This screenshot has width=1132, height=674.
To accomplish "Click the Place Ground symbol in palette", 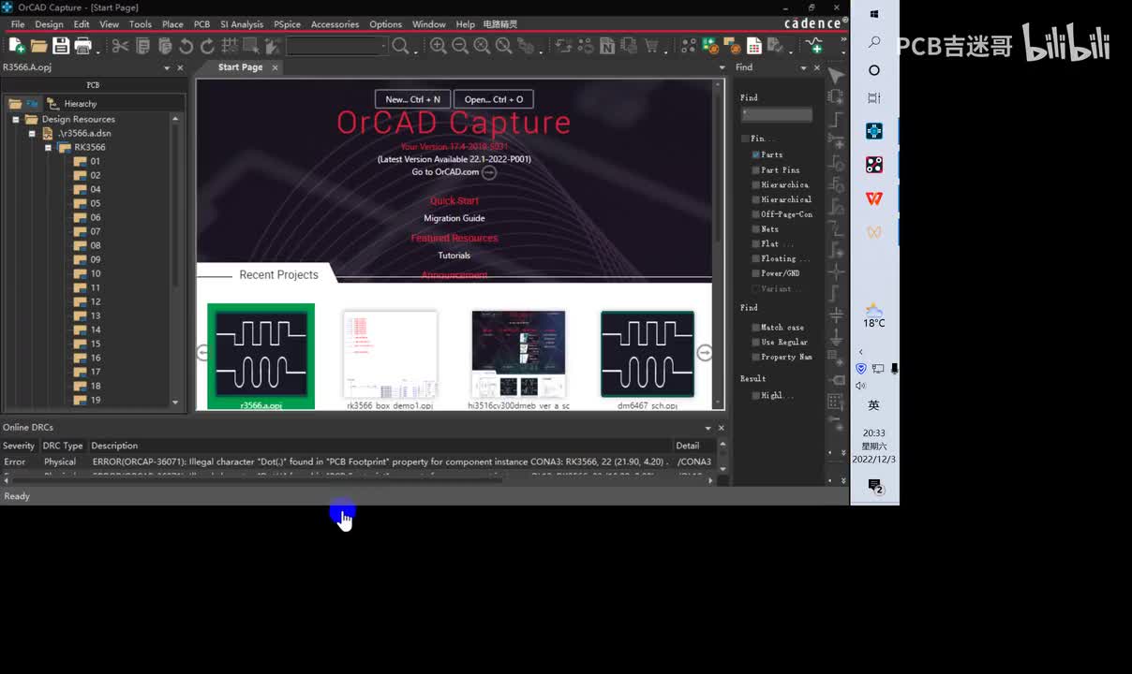I will pos(836,338).
